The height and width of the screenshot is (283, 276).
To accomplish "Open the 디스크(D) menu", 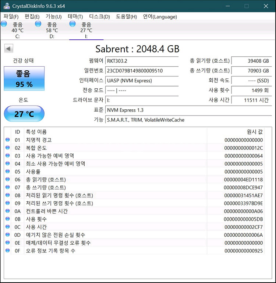I will (99, 17).
